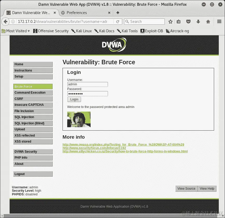Open the Kali Tools bookmark
This screenshot has width=225, height=218.
pyautogui.click(x=127, y=31)
